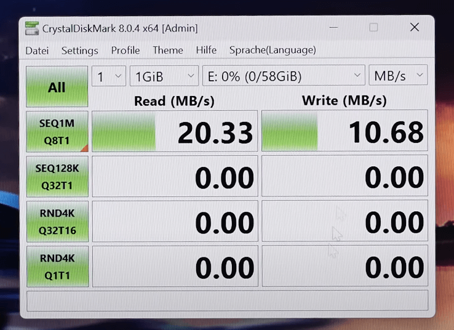Click the SEQ1M write result 10.68
This screenshot has width=454, height=330.
(344, 132)
